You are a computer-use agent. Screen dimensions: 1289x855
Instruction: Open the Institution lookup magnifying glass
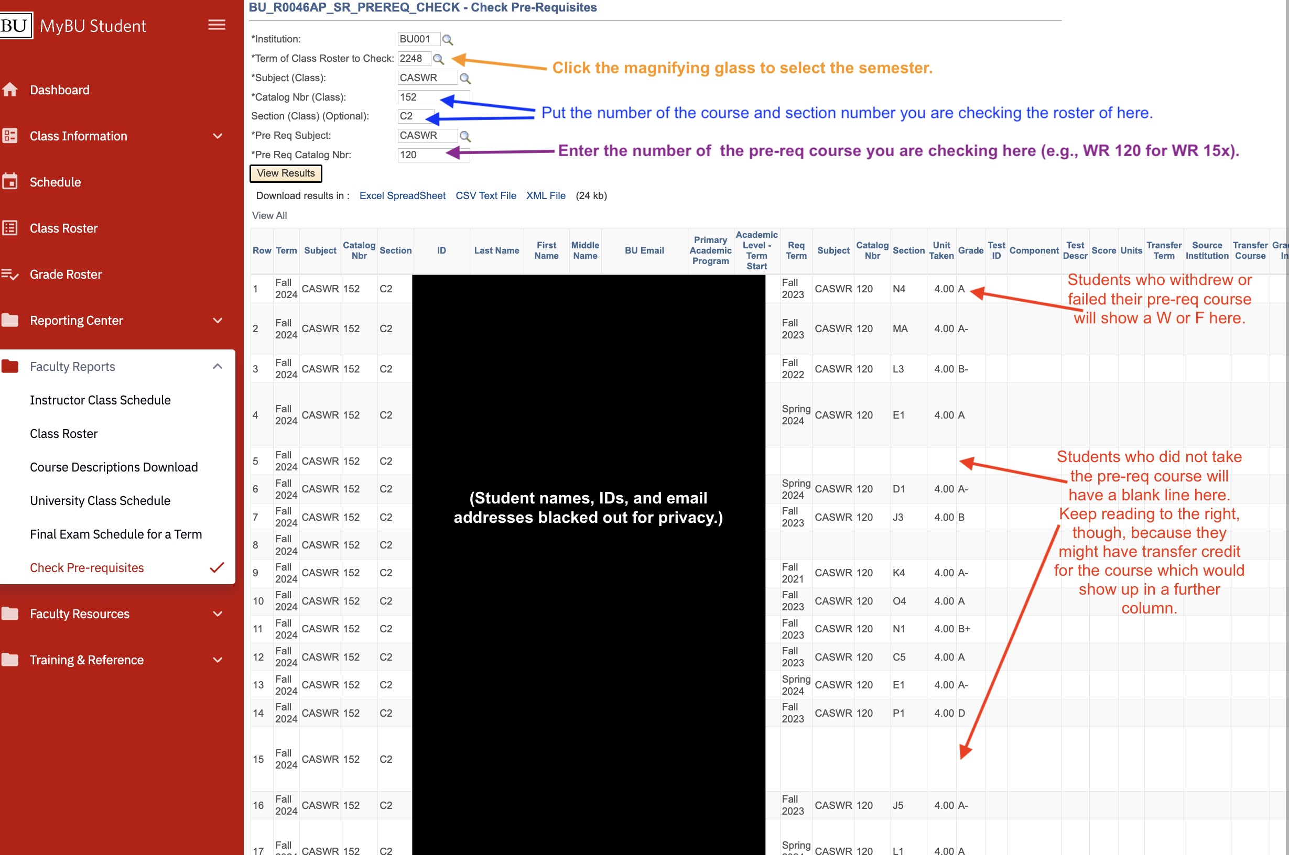[447, 40]
